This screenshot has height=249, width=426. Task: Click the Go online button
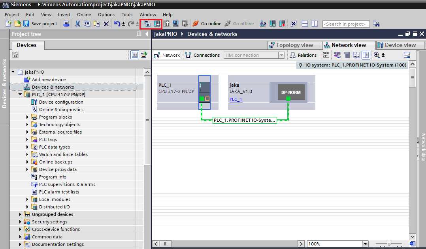(x=207, y=24)
